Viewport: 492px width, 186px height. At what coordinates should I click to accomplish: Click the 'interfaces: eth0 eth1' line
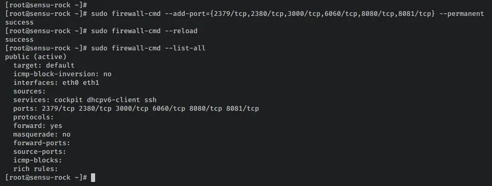[x=56, y=83]
